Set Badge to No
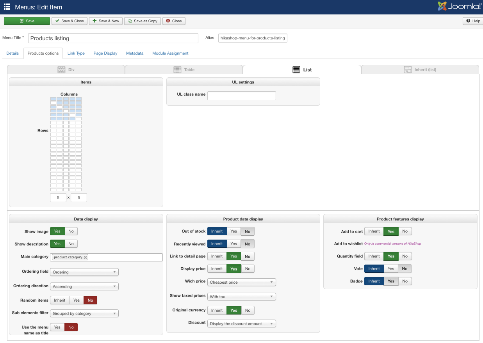The height and width of the screenshot is (343, 483). (x=405, y=281)
